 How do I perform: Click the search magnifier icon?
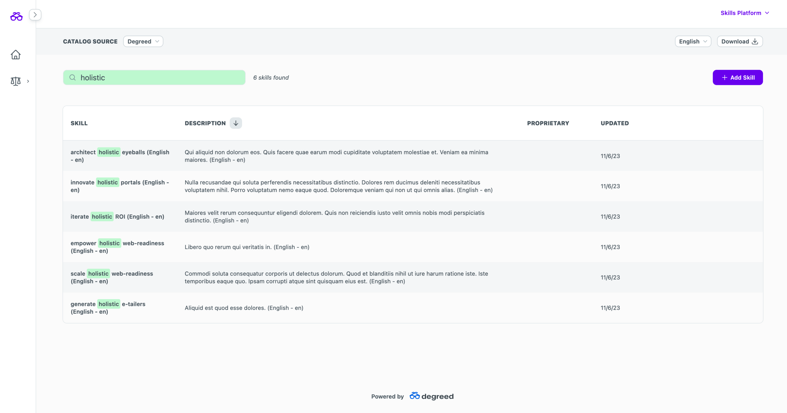click(72, 77)
